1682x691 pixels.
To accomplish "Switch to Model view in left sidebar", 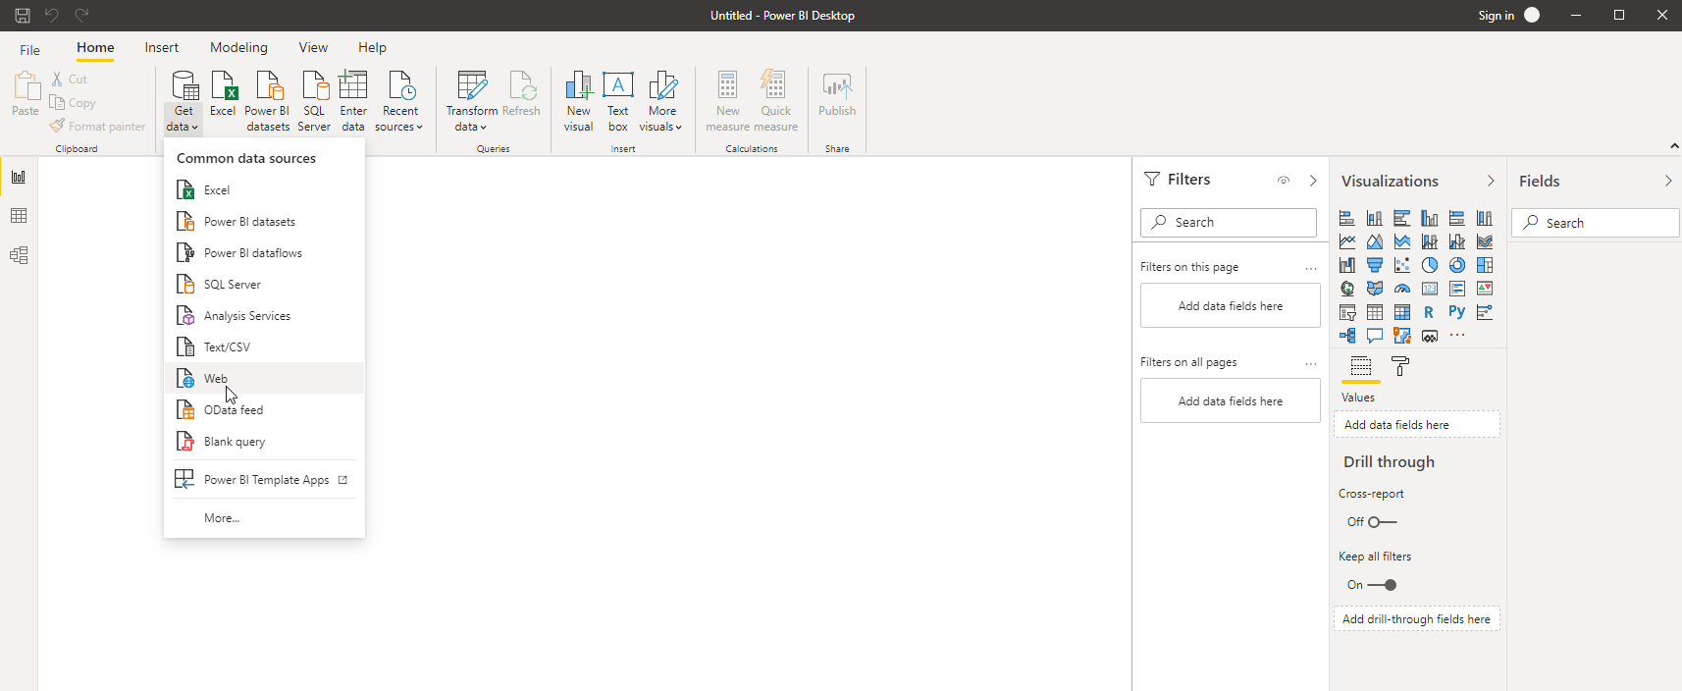I will pyautogui.click(x=19, y=255).
